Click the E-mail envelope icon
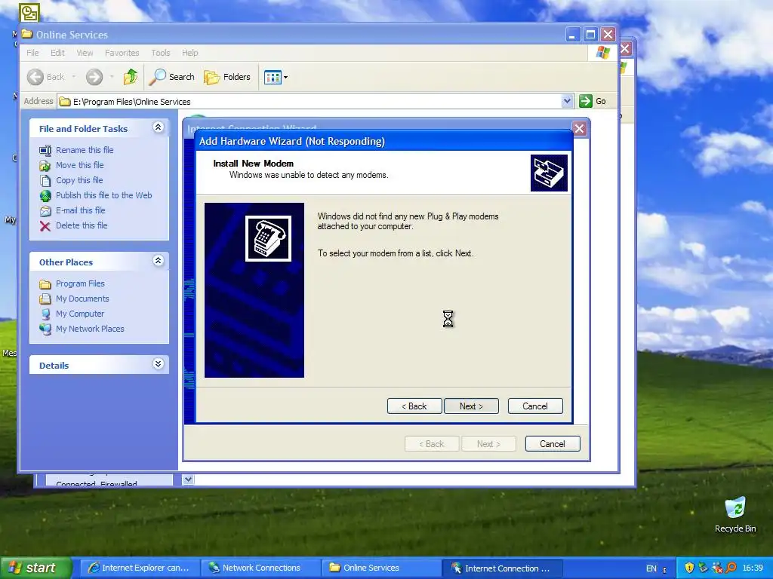Viewport: 773px width, 579px height. [x=45, y=211]
